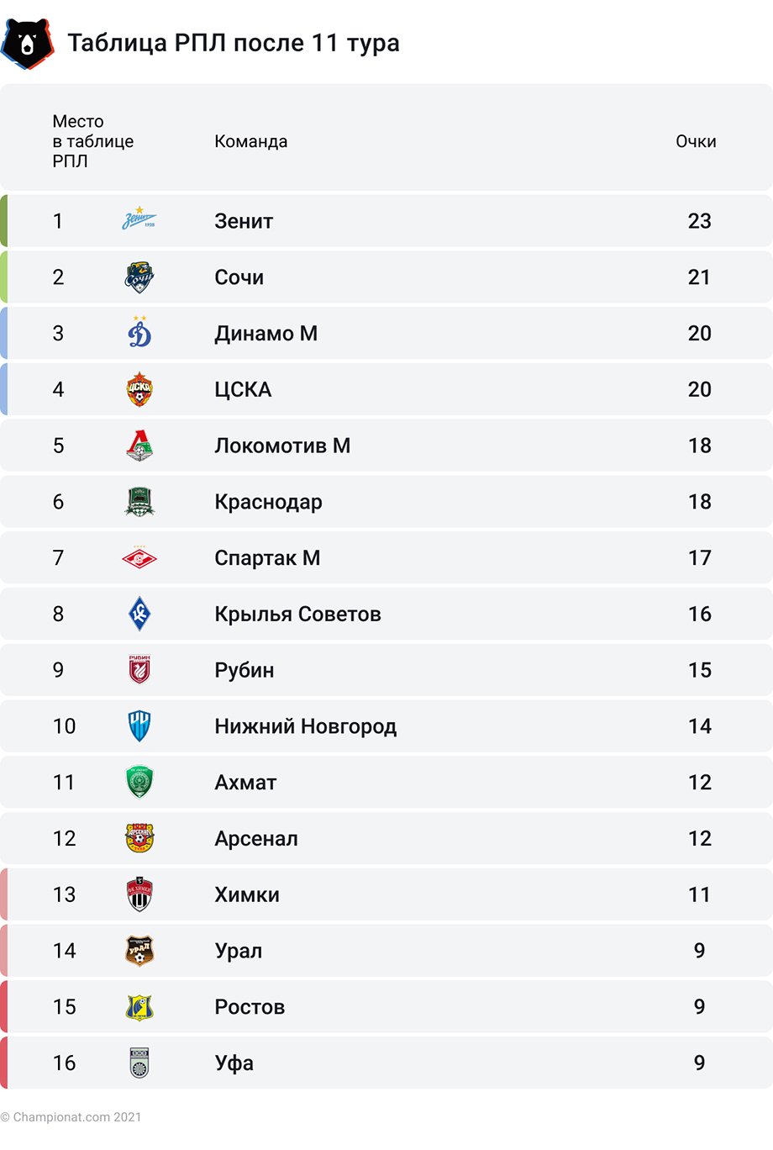Click the Krasnodar club crest

(x=139, y=502)
